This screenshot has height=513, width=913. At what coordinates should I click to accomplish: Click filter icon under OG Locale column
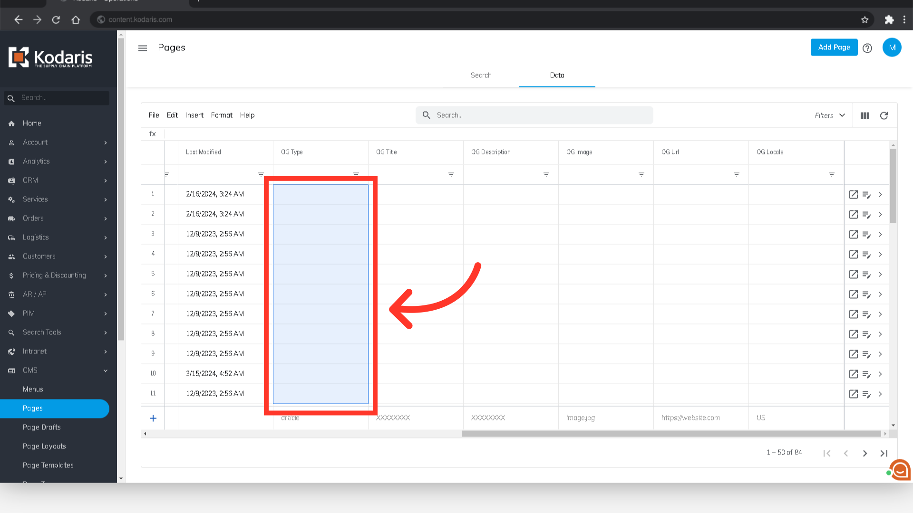click(x=831, y=174)
